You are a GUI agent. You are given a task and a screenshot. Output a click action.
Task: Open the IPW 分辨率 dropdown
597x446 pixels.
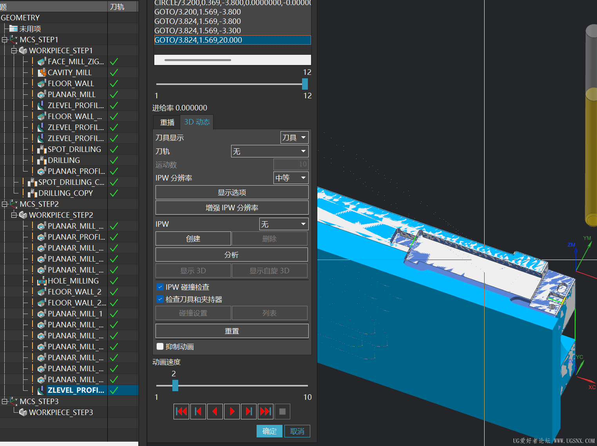[291, 178]
